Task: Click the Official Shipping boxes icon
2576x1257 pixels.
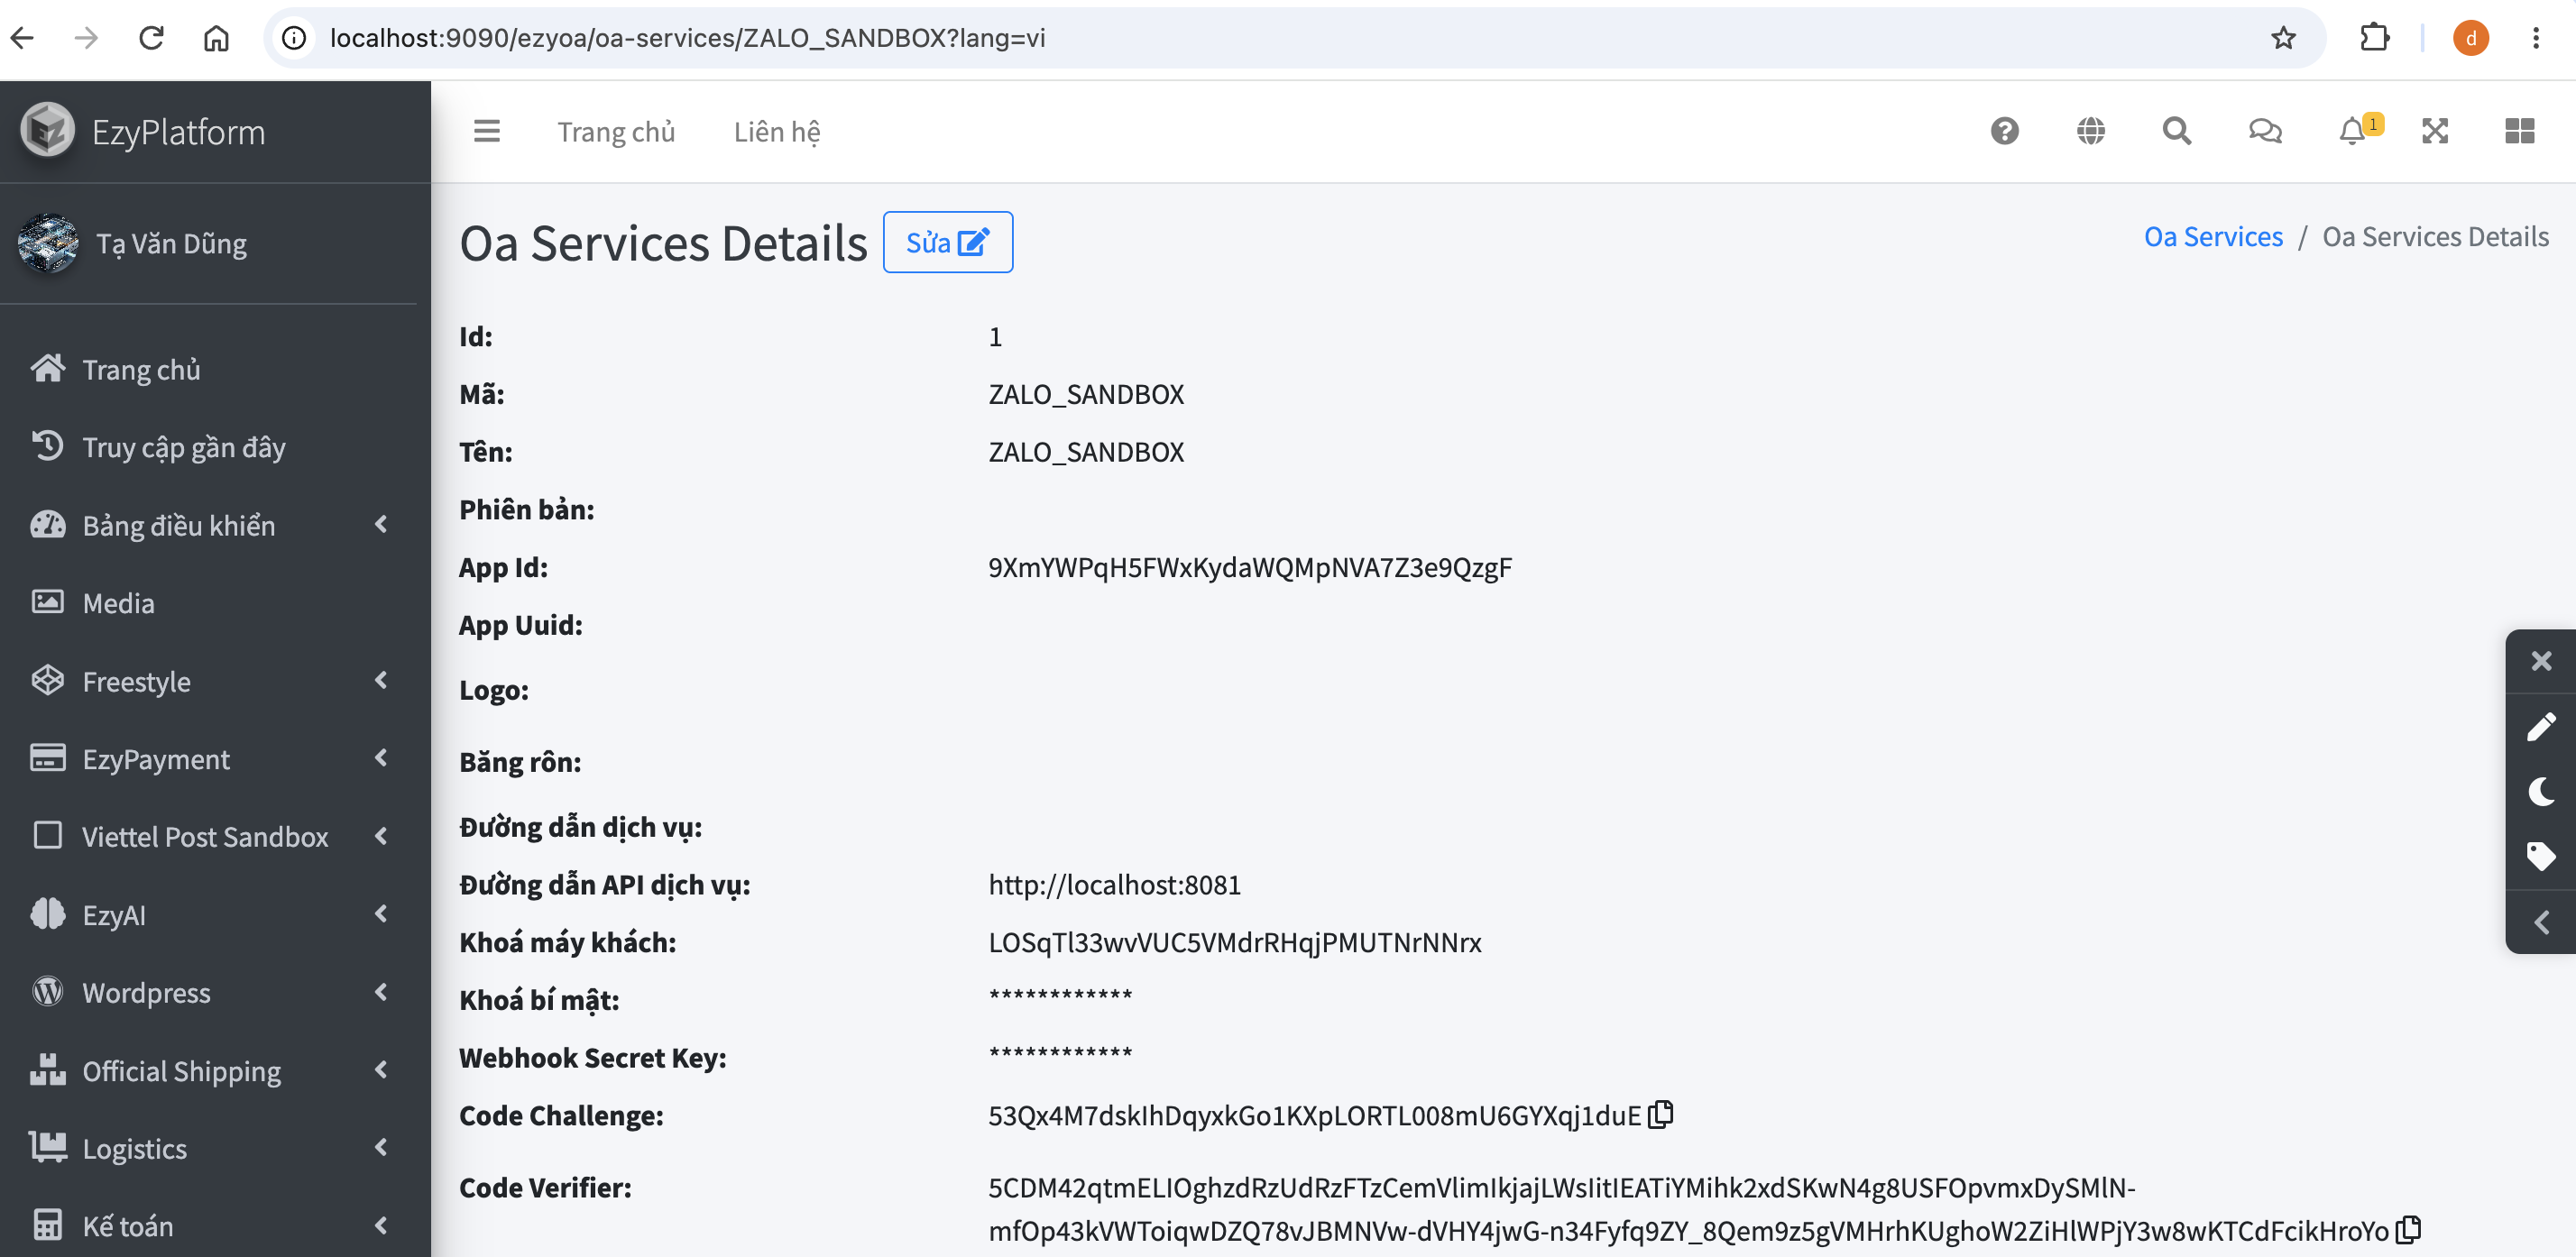Action: point(48,1069)
